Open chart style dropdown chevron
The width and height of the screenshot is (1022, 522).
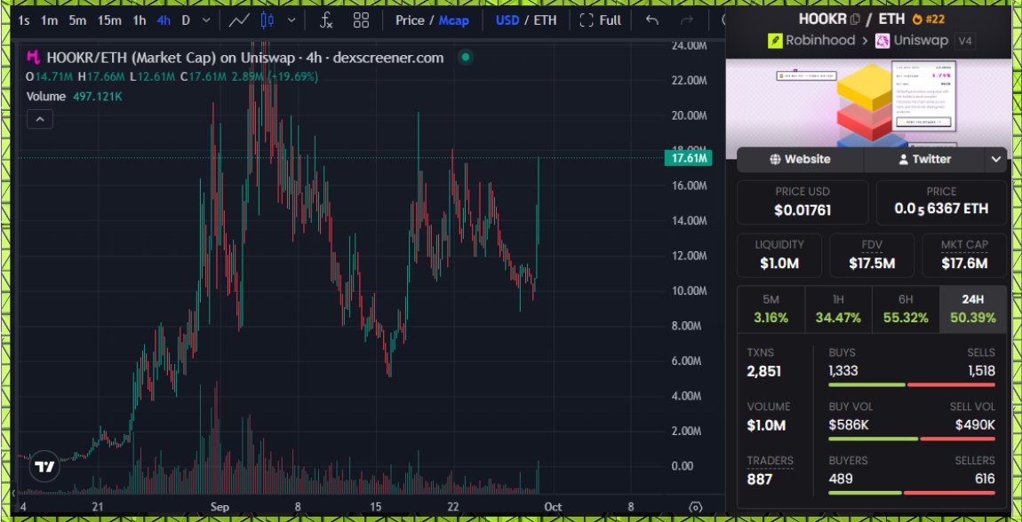click(291, 20)
